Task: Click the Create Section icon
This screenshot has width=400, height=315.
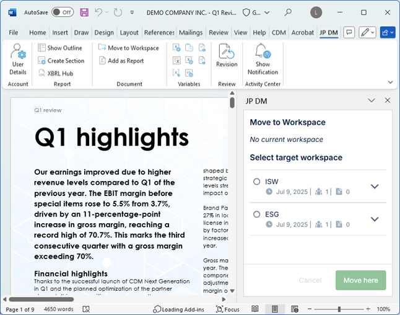Action: coord(41,61)
